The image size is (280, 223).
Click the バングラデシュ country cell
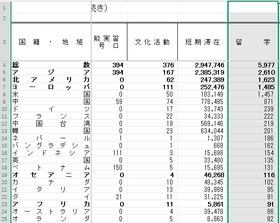[51, 146]
